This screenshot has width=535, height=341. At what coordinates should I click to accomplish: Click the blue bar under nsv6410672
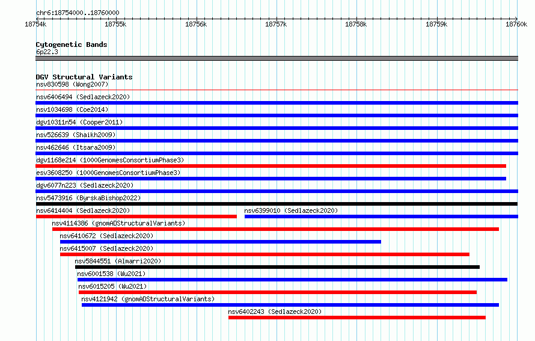pos(221,242)
